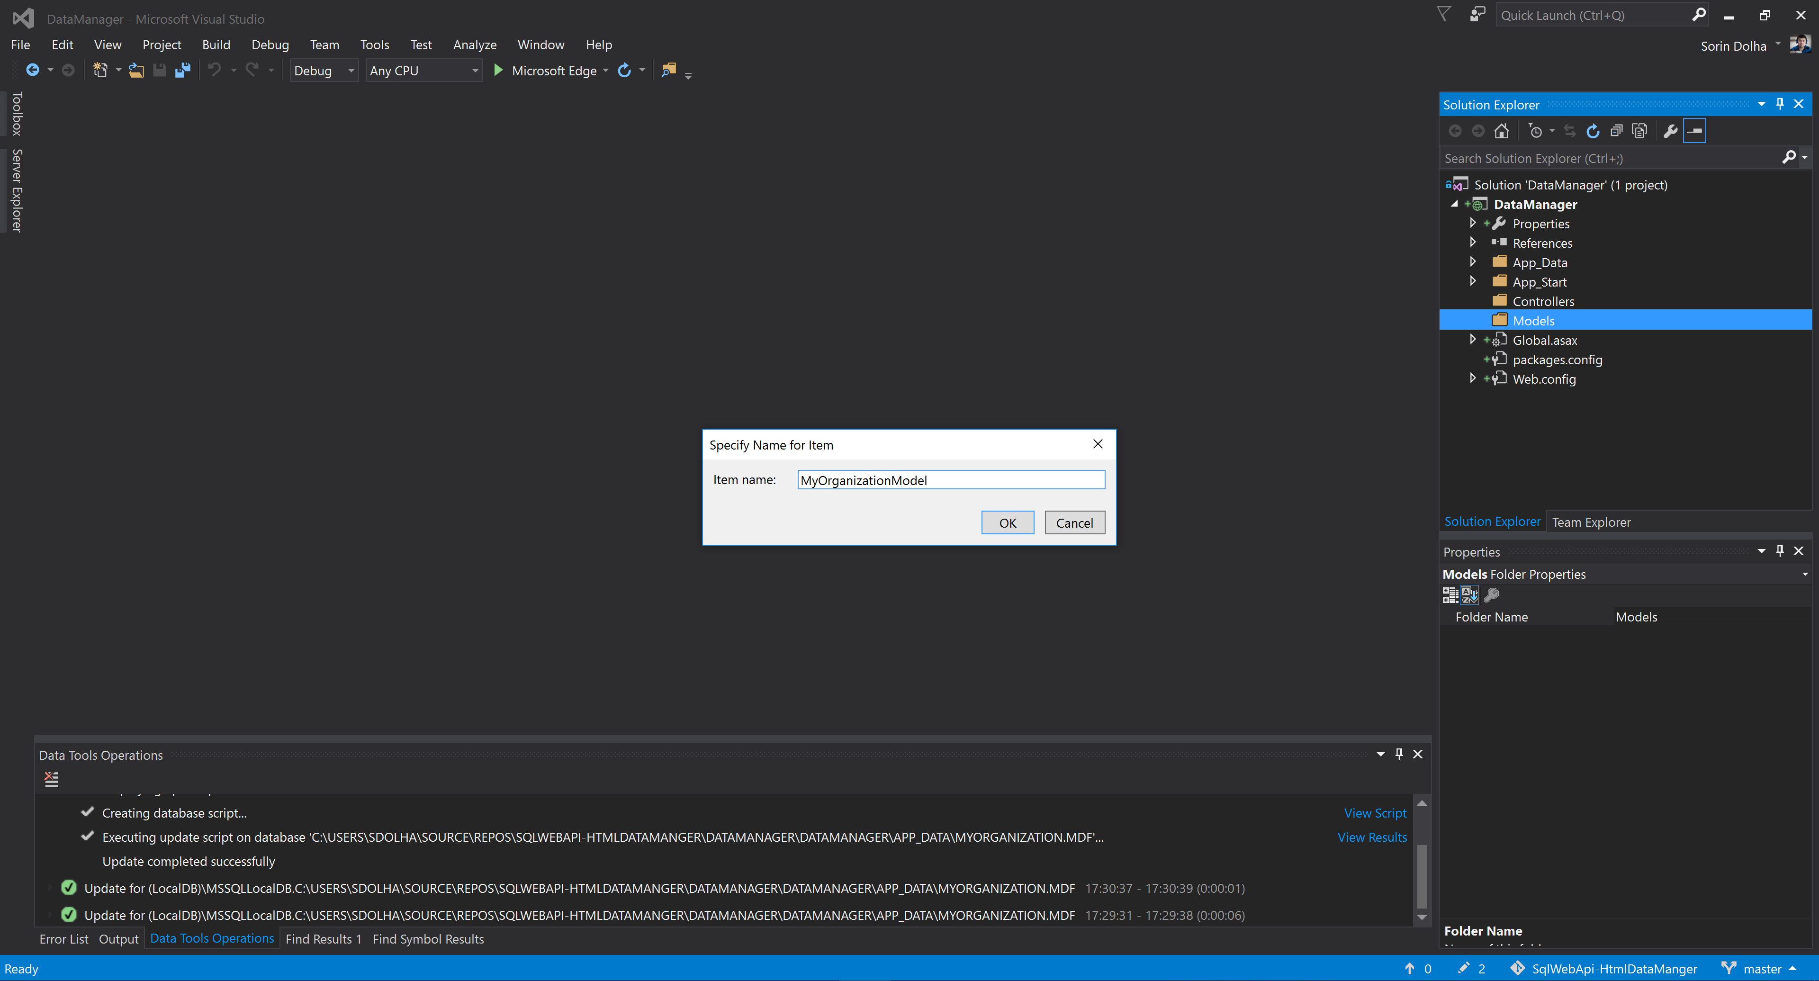Image resolution: width=1819 pixels, height=981 pixels.
Task: Switch to the Team Explorer tab
Action: click(1591, 522)
